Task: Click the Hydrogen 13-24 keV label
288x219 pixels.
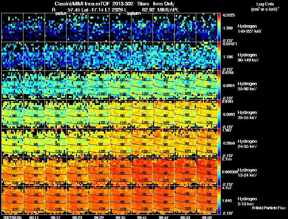Action: click(247, 172)
